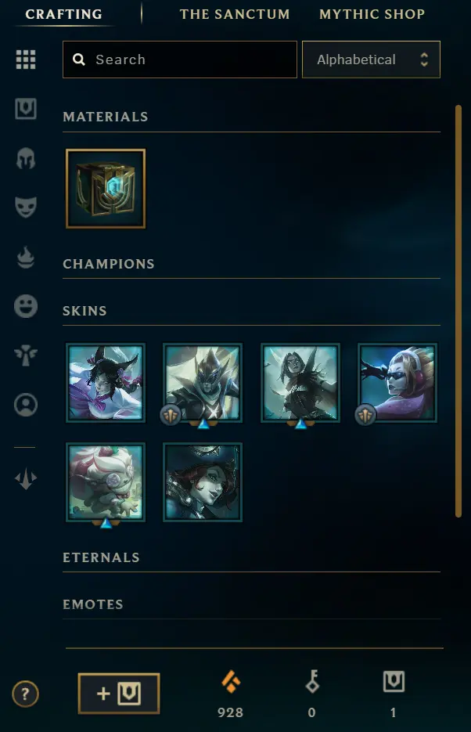Screen dimensions: 471x732
Task: Open the Alphabetical sort dropdown
Action: [x=371, y=59]
